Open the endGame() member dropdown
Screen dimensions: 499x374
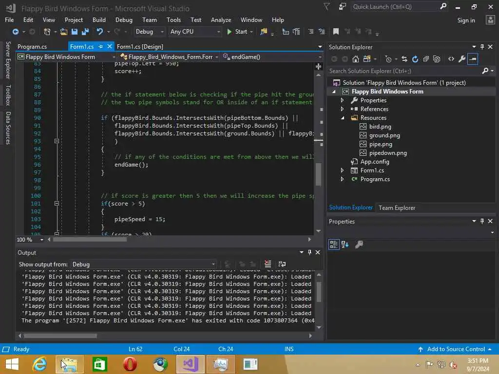[x=272, y=57]
